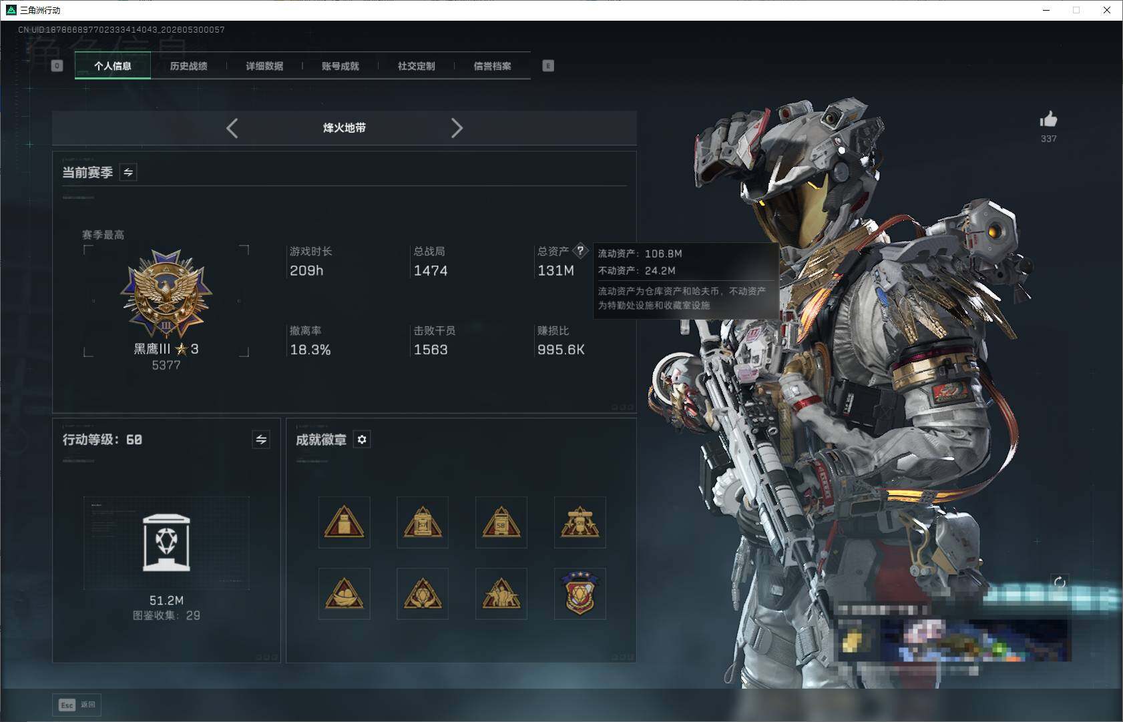The width and height of the screenshot is (1123, 722).
Task: Select the fourth badge in the top row
Action: point(580,522)
